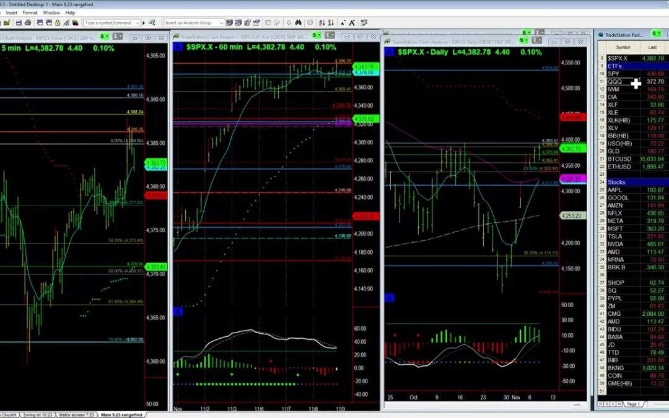Click the green 4,370.81 price label on 5 min chart
The width and height of the screenshot is (669, 418).
pyautogui.click(x=155, y=268)
